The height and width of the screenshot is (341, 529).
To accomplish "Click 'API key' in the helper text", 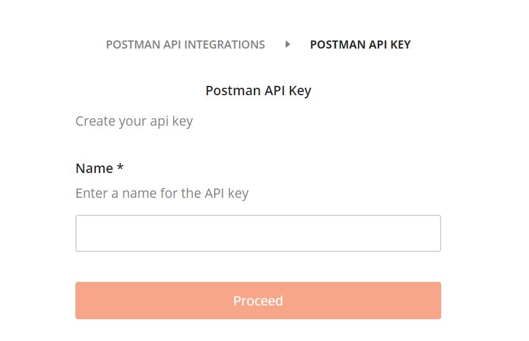I will (227, 193).
